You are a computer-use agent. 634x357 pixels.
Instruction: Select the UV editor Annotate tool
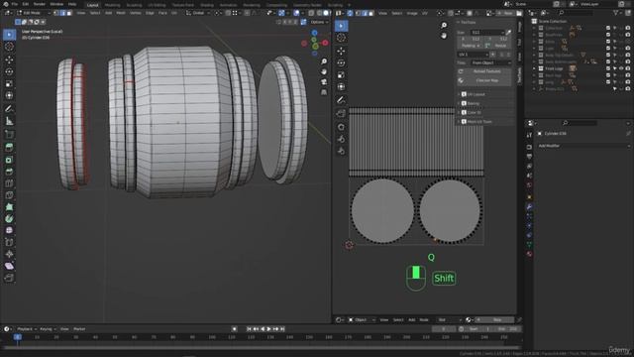tap(341, 100)
